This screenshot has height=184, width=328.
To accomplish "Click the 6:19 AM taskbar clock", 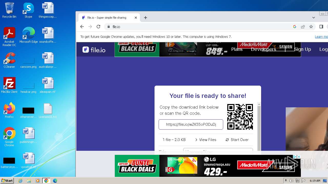I will pyautogui.click(x=315, y=181).
